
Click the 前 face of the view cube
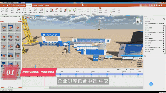click(x=138, y=21)
